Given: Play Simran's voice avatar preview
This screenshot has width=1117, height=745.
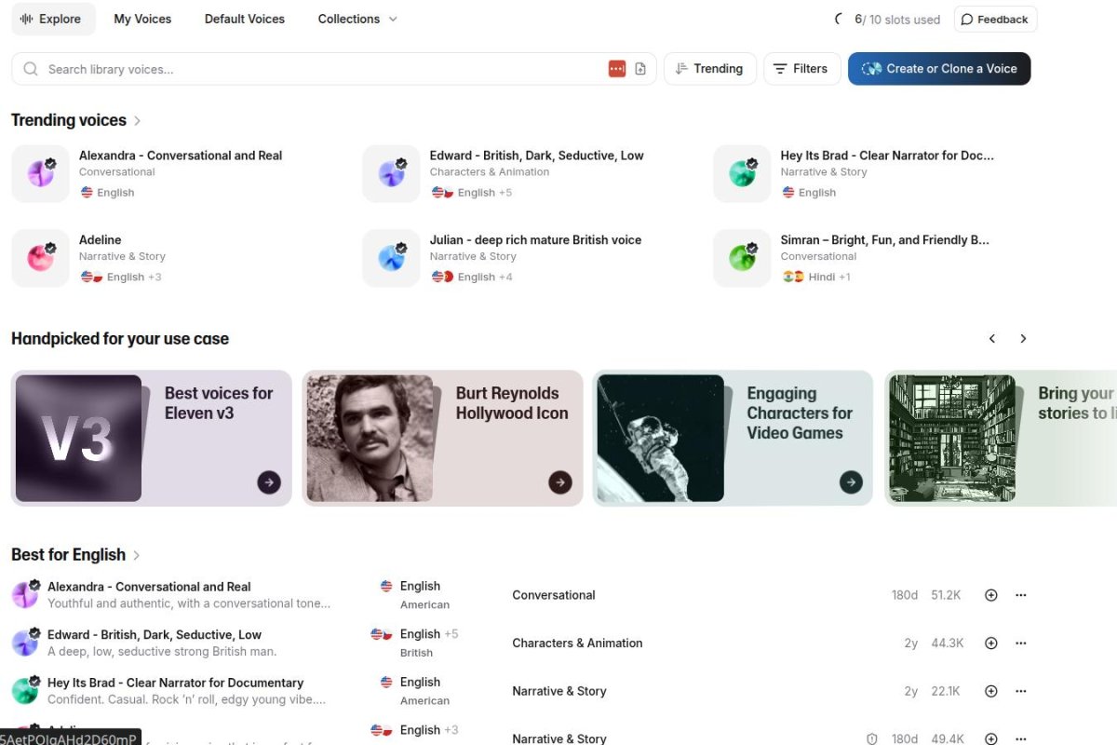Looking at the screenshot, I should [742, 257].
